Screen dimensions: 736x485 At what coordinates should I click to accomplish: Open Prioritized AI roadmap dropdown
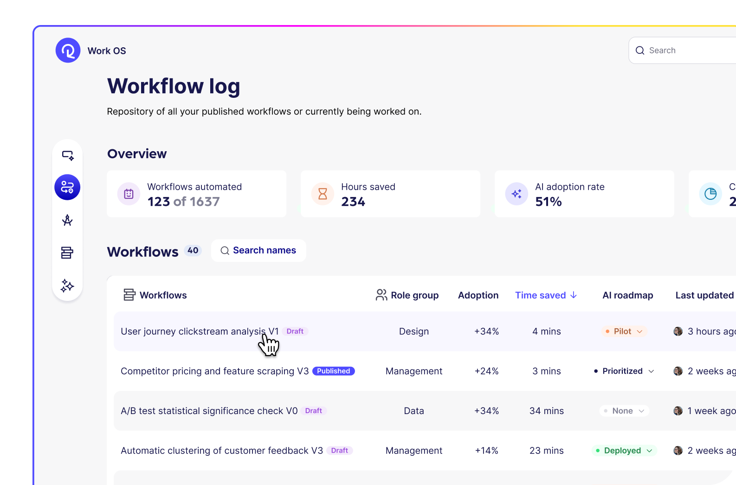(x=624, y=371)
